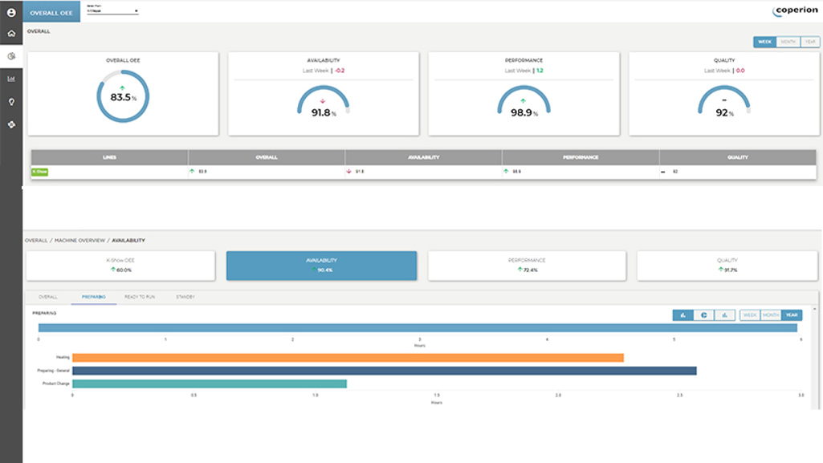Open the plant selection dropdown at the top
The image size is (823, 463).
(112, 10)
